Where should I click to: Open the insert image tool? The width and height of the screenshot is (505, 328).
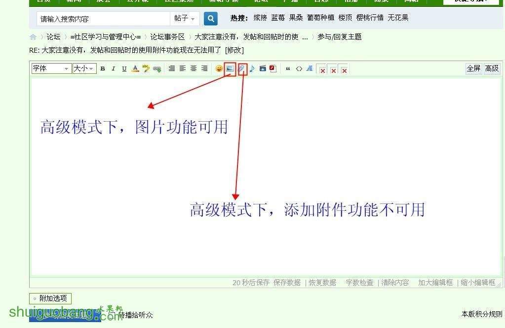(x=230, y=69)
